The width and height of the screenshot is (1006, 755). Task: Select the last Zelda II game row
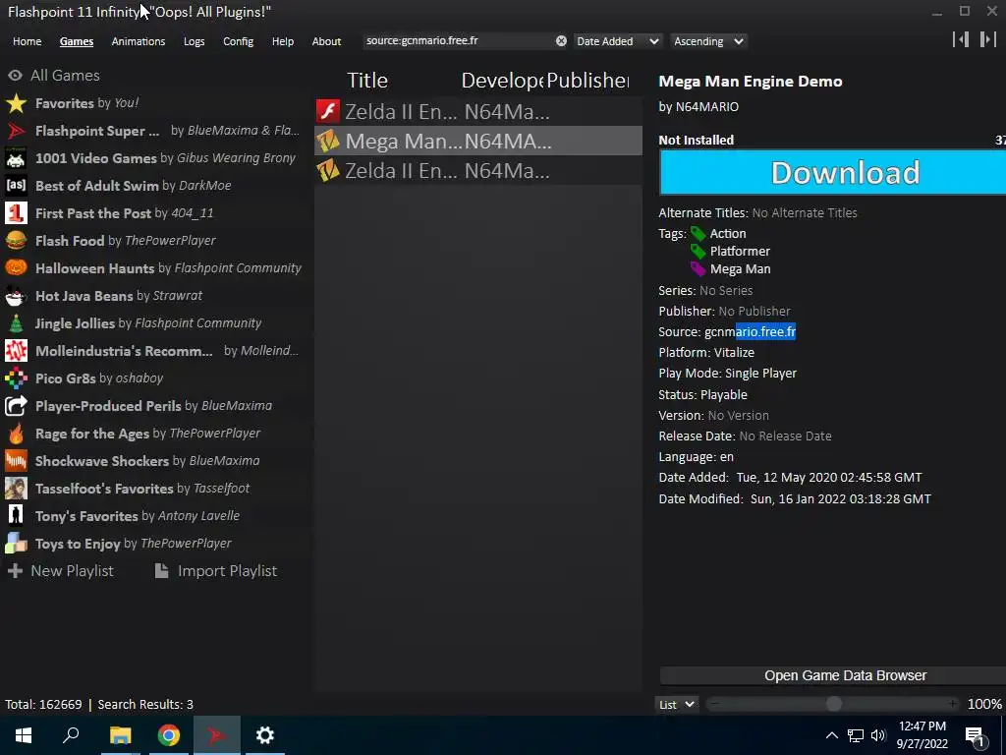coord(478,171)
